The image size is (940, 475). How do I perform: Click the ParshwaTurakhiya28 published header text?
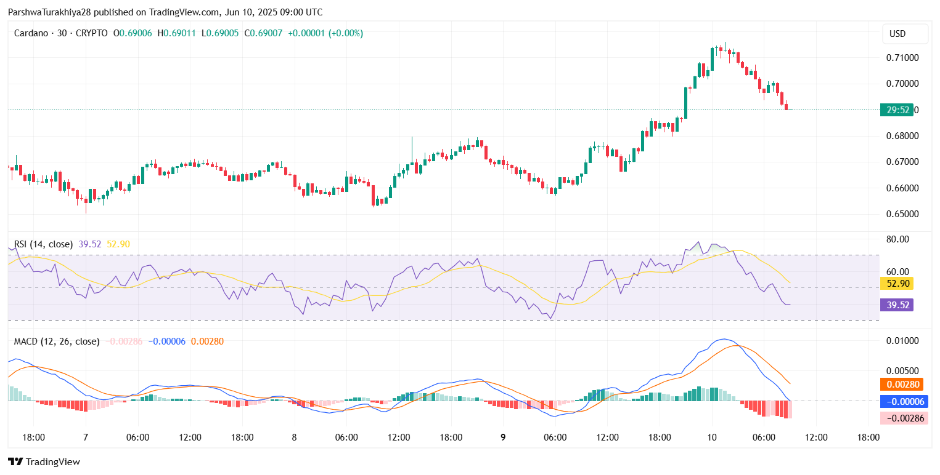[165, 12]
